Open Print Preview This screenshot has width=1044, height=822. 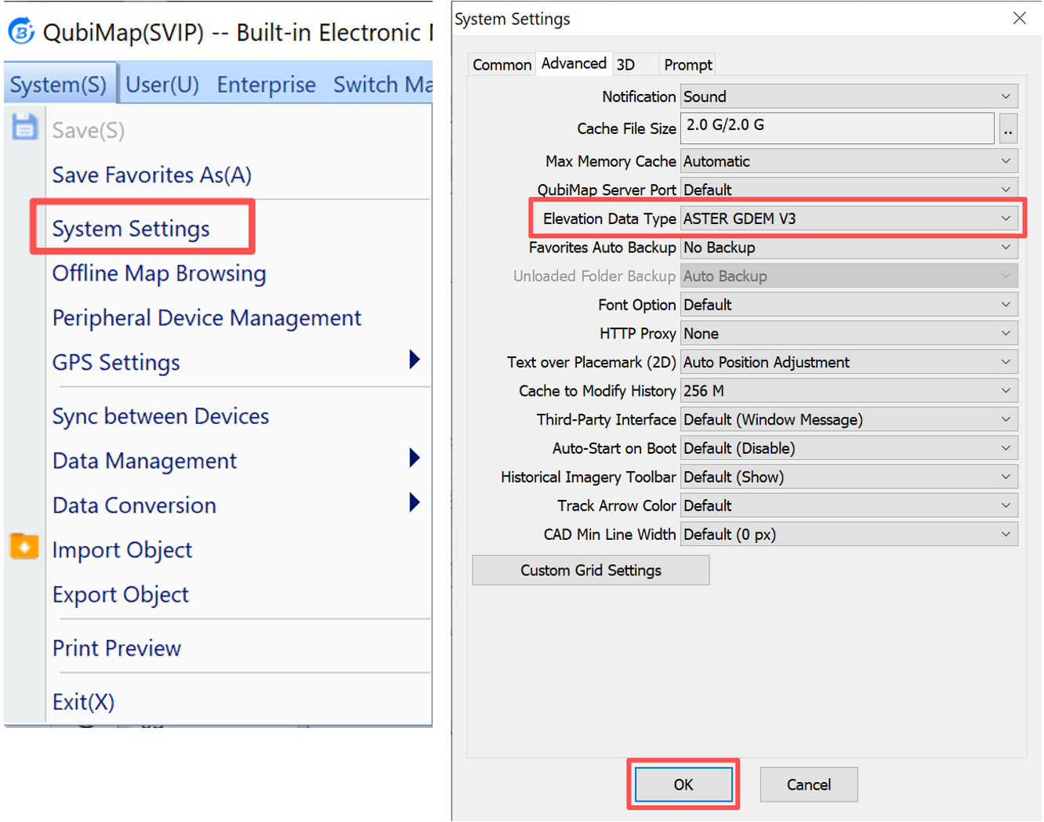(117, 648)
